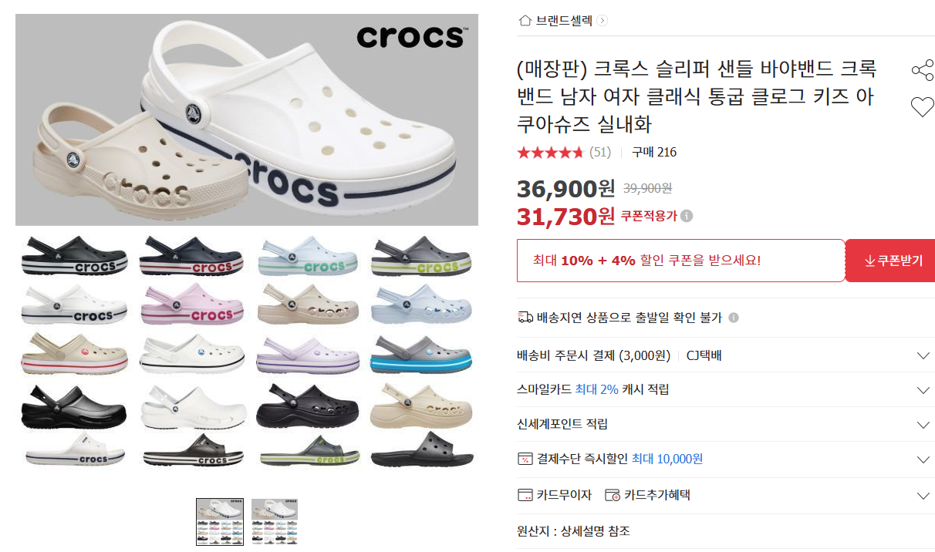The image size is (935, 552).
Task: Open the 브랜드셀렉 brand link
Action: [565, 21]
